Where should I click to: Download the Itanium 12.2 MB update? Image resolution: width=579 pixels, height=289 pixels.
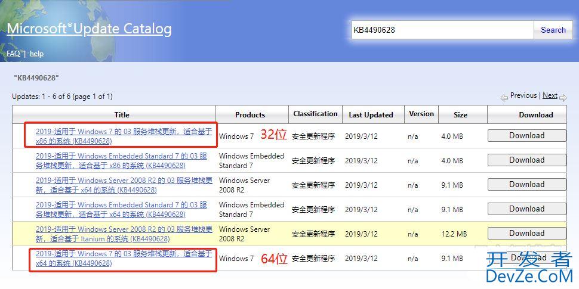click(526, 234)
